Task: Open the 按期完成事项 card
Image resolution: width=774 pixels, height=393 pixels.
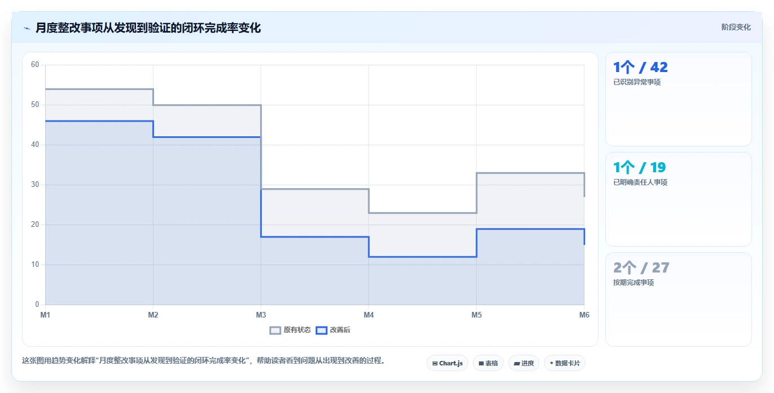Action: tap(679, 300)
